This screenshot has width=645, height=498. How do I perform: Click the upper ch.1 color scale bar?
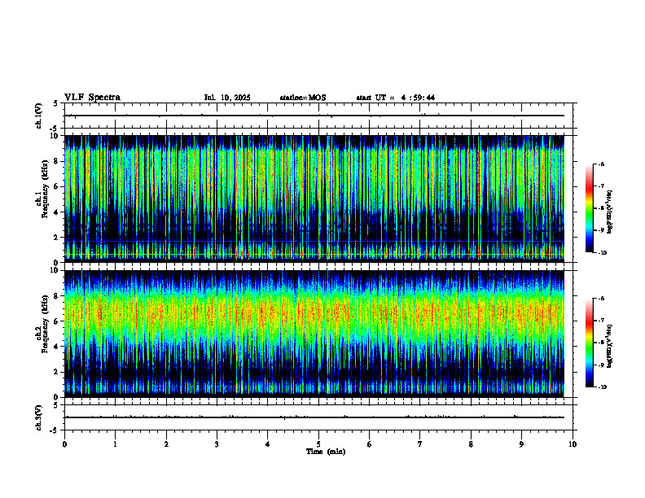[x=590, y=208]
